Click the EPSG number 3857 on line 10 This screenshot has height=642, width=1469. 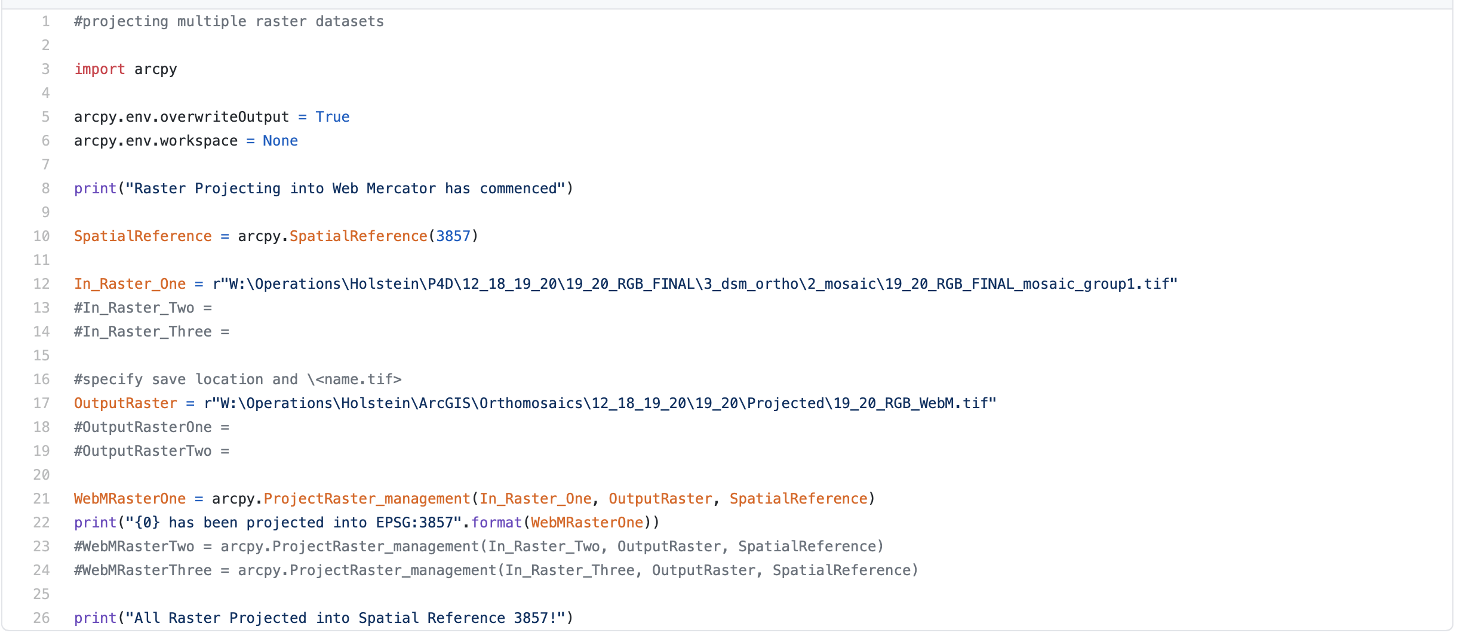[x=453, y=236]
